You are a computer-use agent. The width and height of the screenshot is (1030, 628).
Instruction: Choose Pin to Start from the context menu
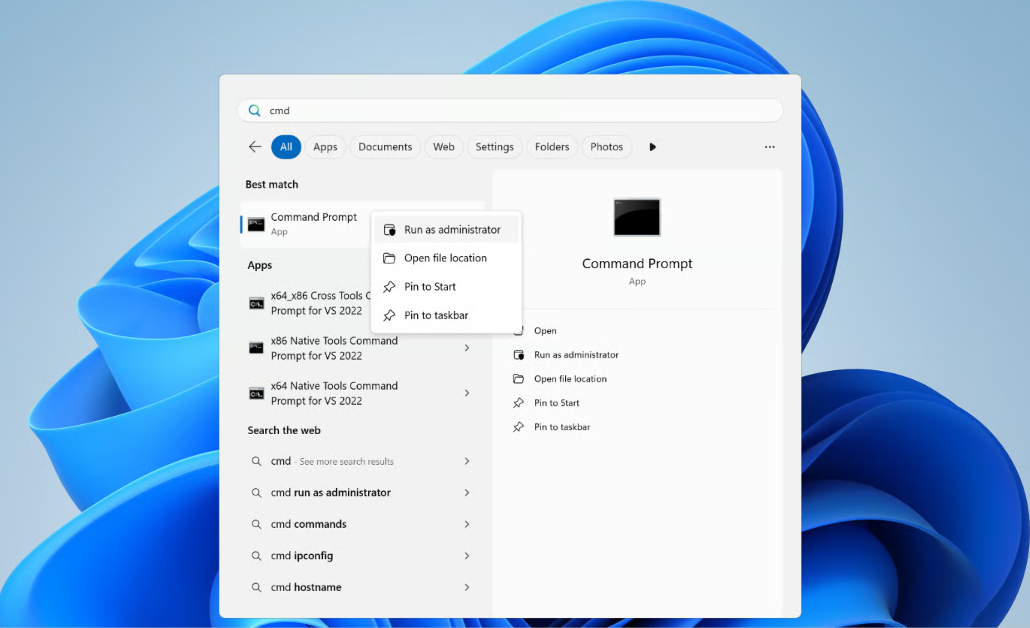(x=429, y=287)
